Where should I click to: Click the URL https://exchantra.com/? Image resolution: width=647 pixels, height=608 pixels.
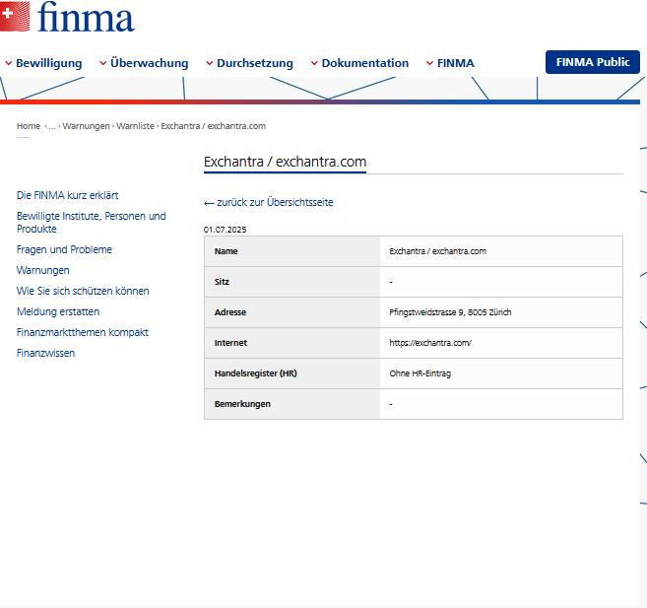tap(430, 343)
